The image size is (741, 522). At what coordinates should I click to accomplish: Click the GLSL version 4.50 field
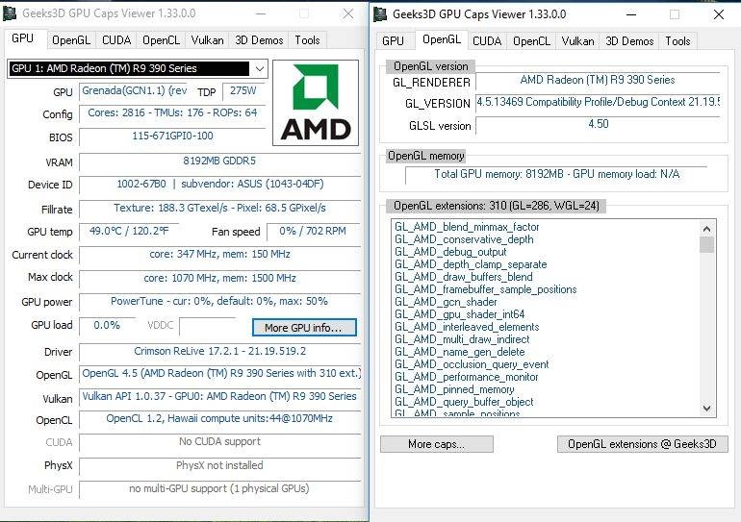pos(598,125)
